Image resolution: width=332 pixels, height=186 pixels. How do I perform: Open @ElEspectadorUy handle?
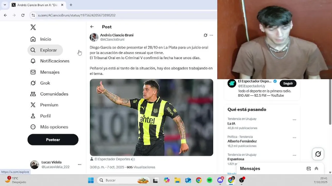pyautogui.click(x=252, y=86)
